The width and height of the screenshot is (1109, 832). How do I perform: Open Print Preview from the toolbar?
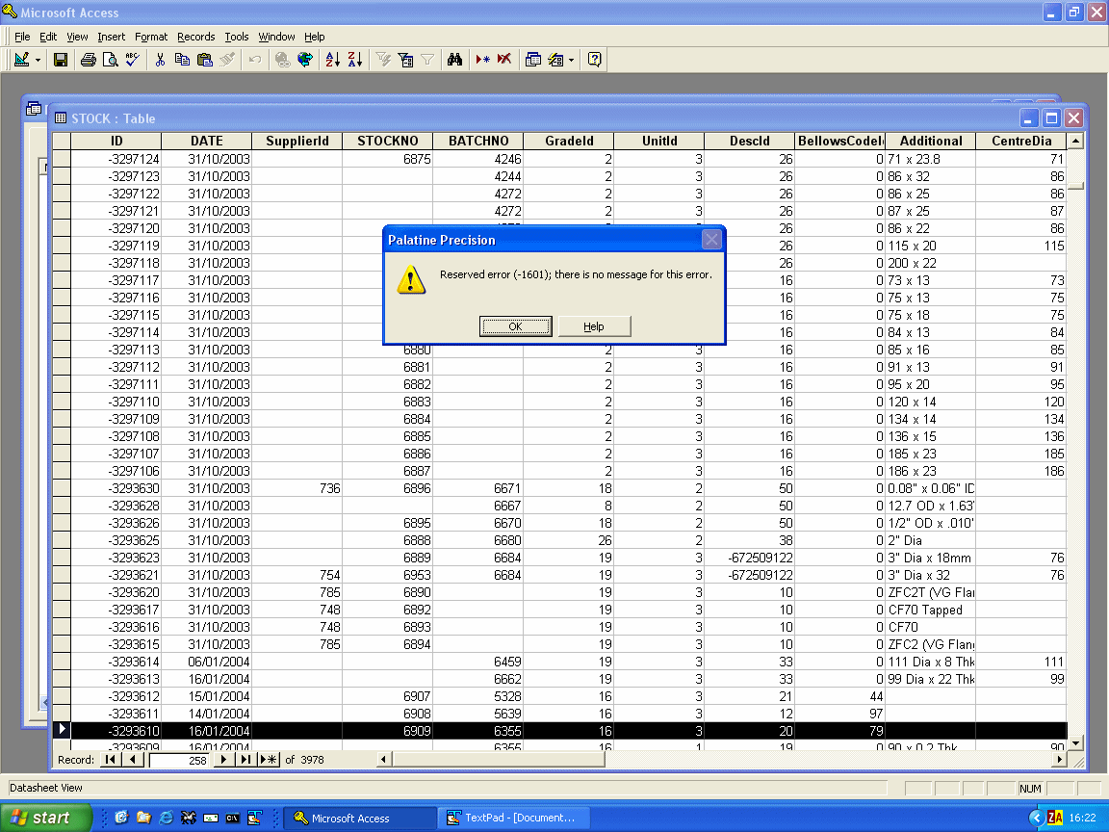[x=111, y=60]
